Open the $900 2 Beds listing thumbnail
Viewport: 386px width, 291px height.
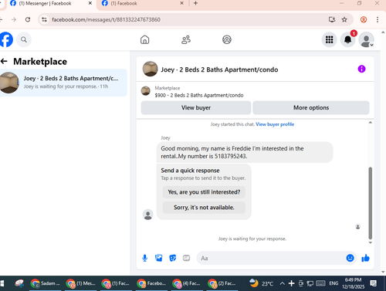[x=146, y=91]
